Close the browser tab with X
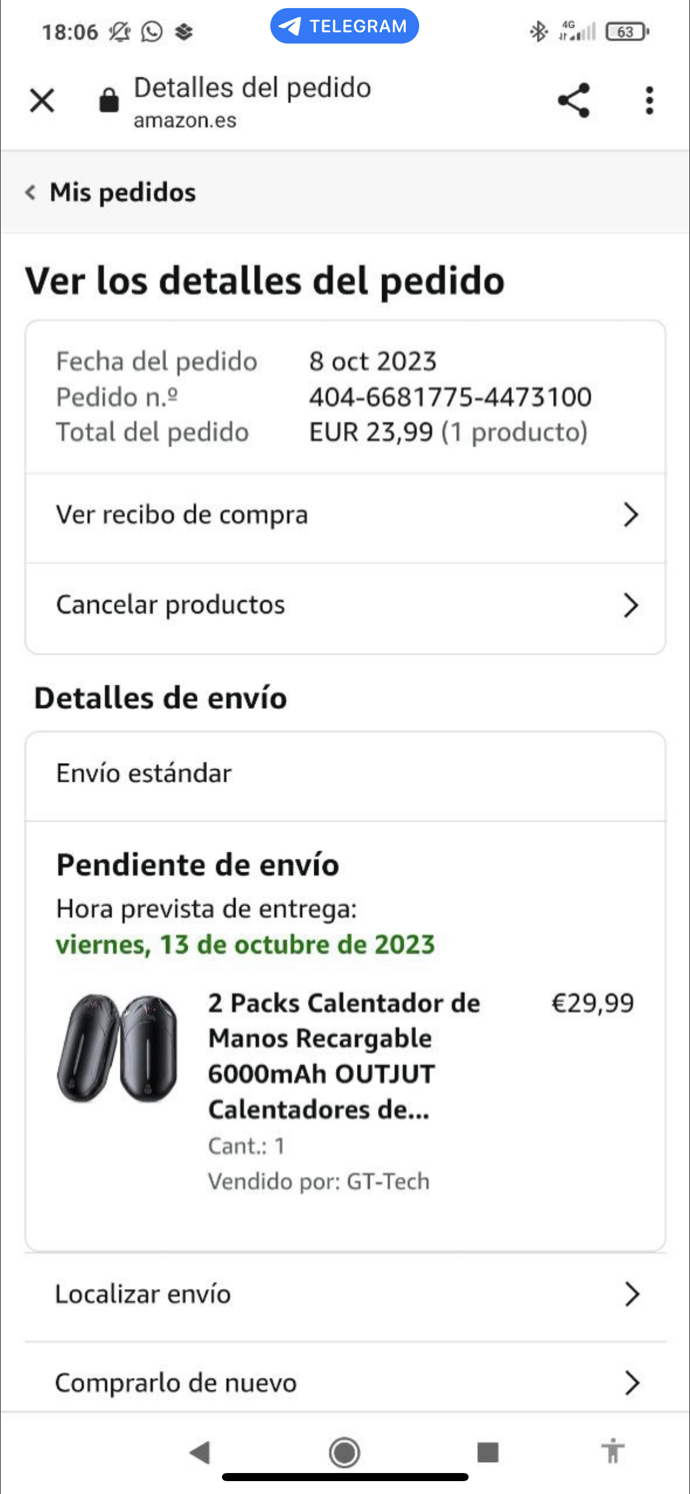This screenshot has height=1494, width=690. click(42, 101)
